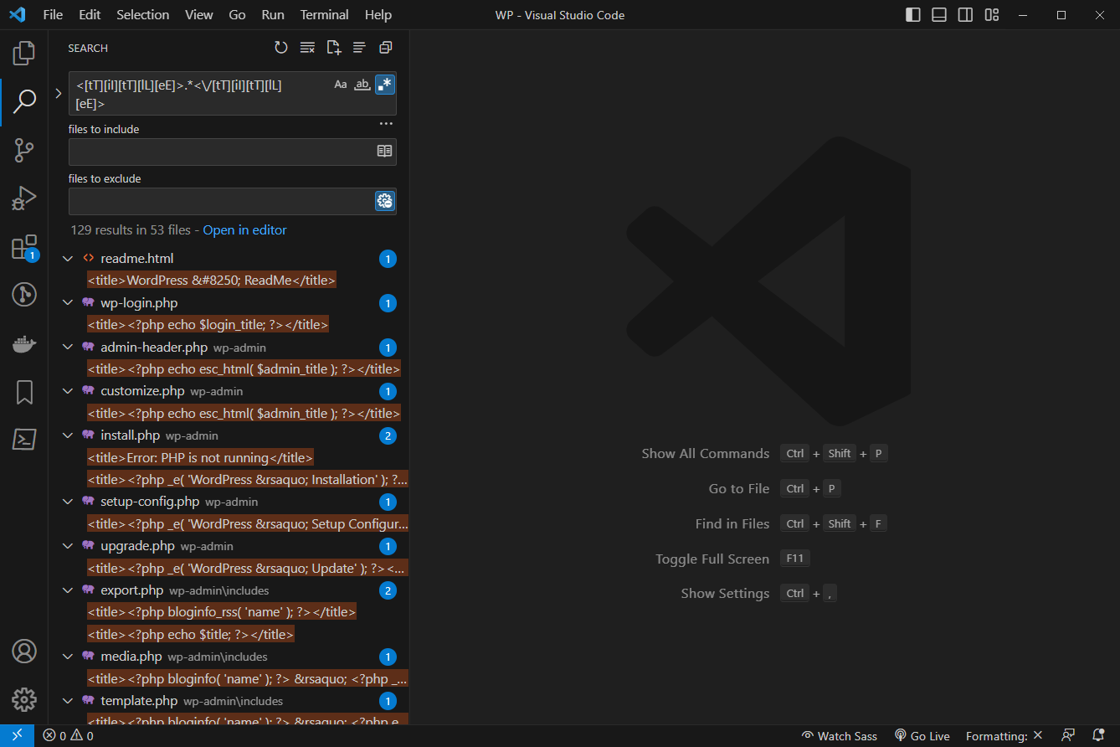Toggle search details with the ellipsis
This screenshot has height=747, width=1120.
coord(386,124)
